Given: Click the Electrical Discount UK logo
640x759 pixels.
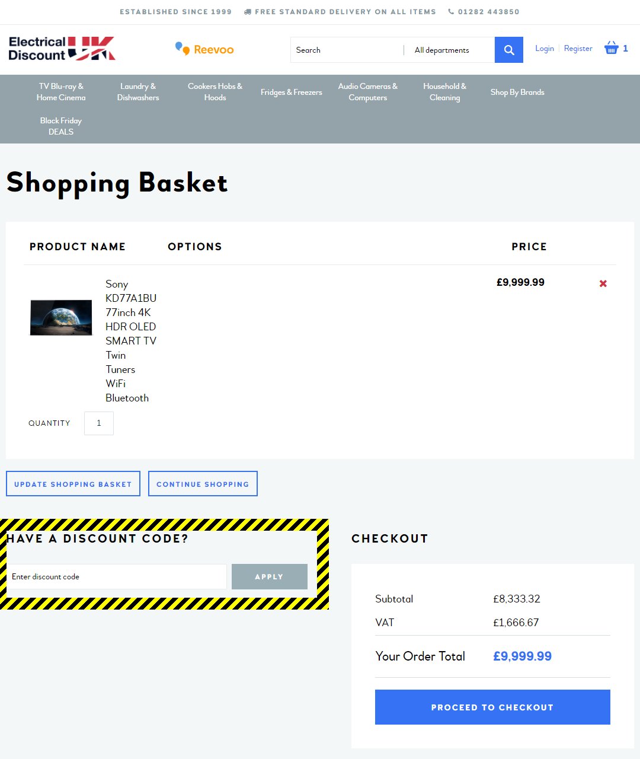Looking at the screenshot, I should point(62,49).
